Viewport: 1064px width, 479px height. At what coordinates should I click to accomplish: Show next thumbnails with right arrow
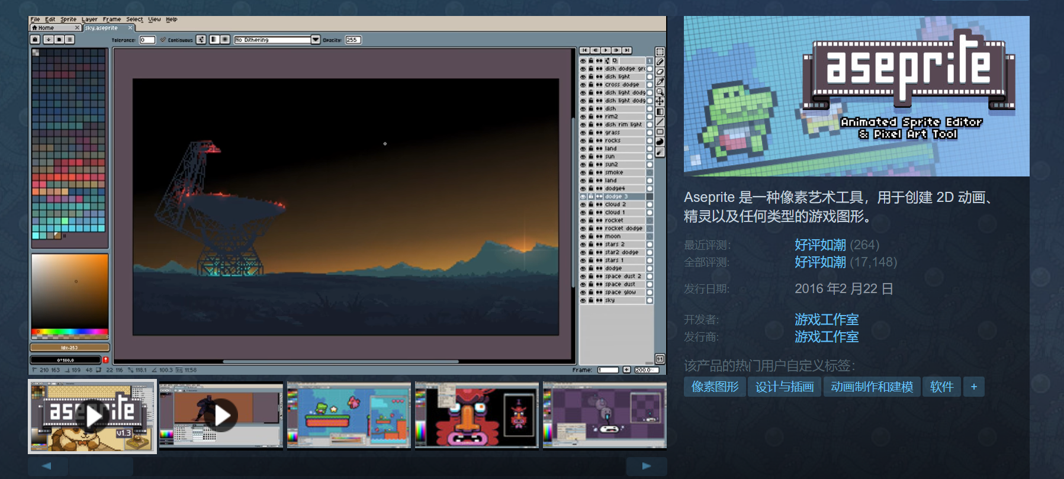[x=647, y=466]
